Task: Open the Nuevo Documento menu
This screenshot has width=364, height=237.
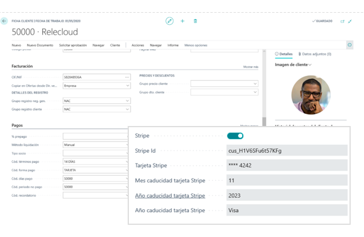Action: pos(40,45)
